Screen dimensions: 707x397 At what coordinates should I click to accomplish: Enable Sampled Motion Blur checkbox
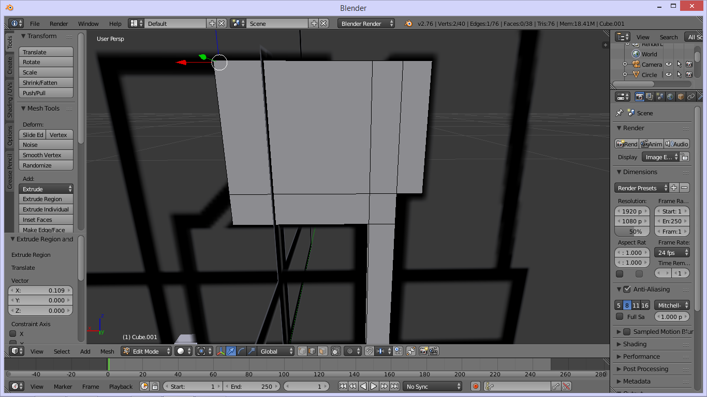[627, 331]
